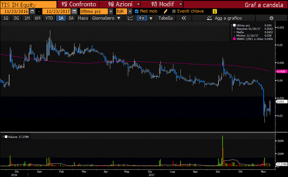This screenshot has height=177, width=288.
Task: Collapse the Ultimo prz legend tree
Action: point(231,26)
